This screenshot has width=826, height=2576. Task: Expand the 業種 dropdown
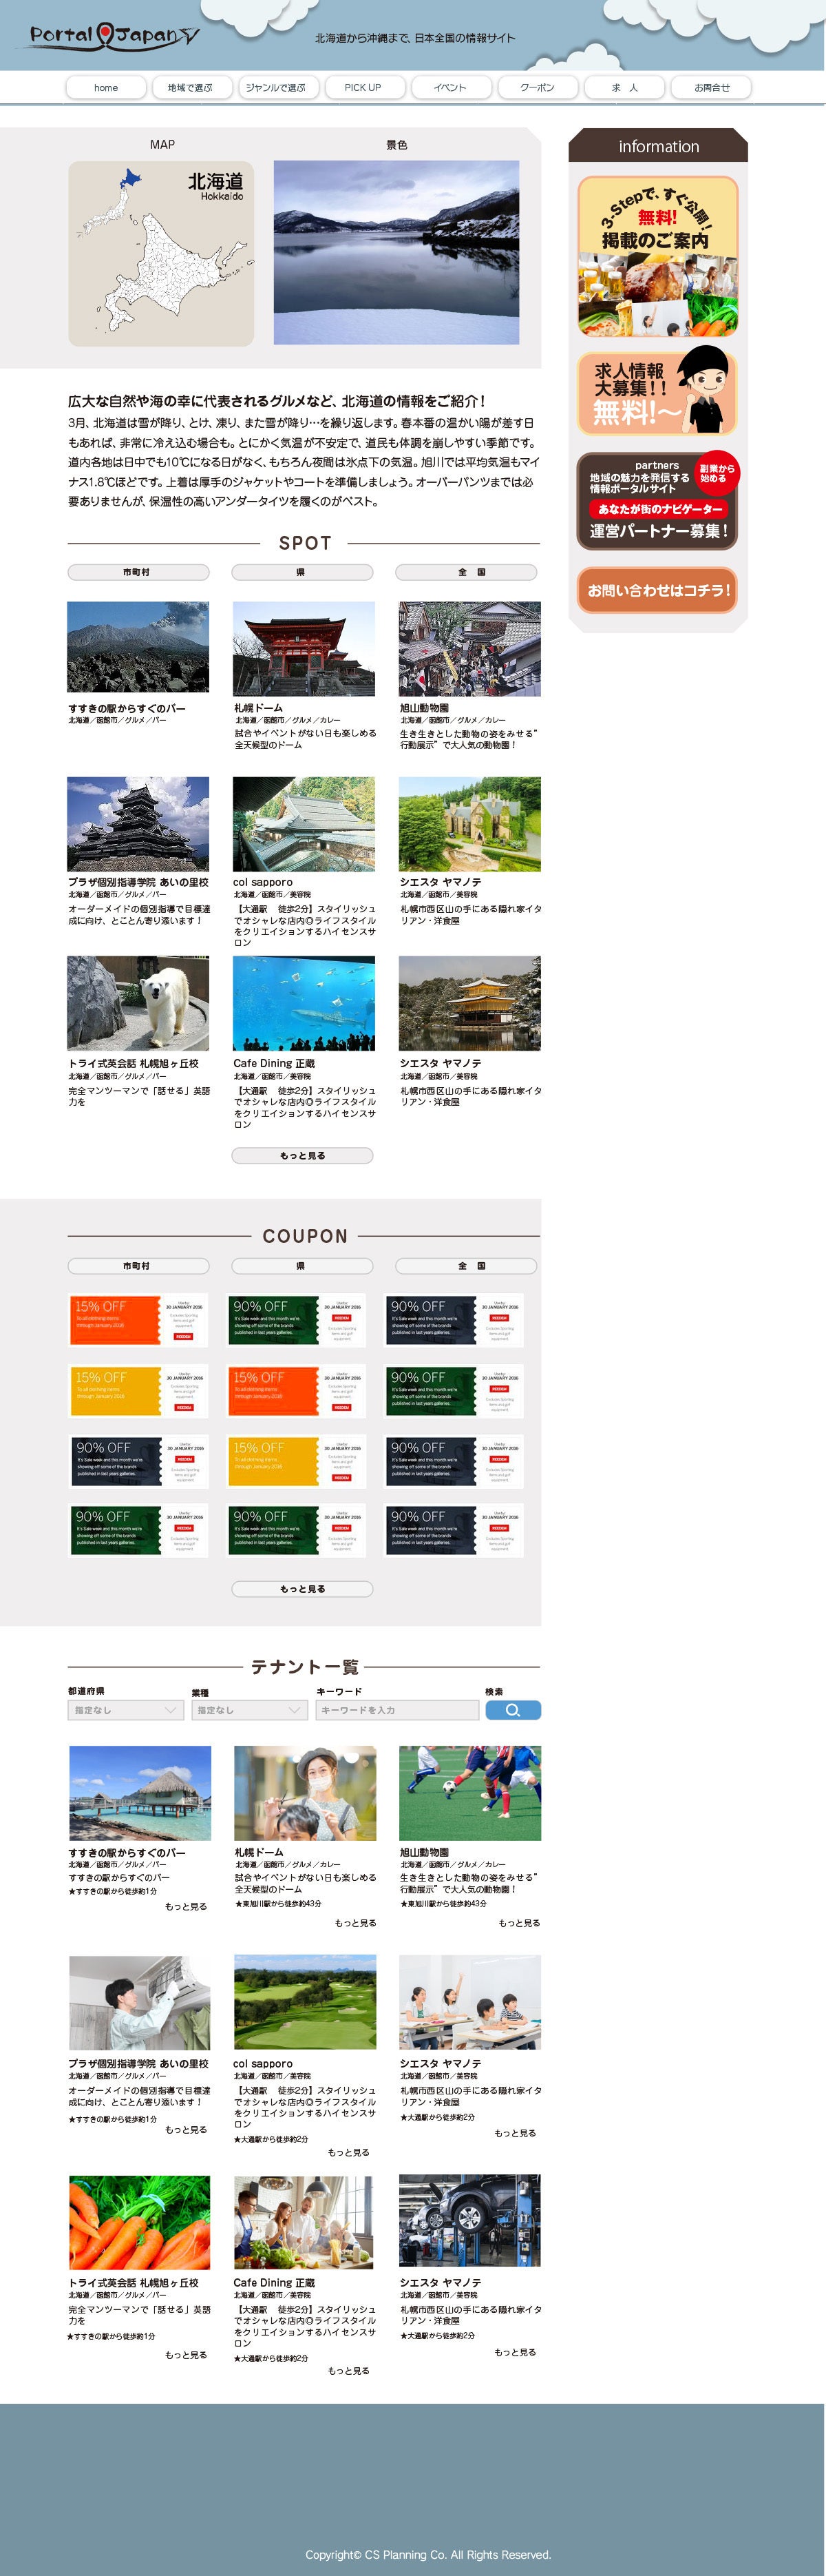point(248,1710)
